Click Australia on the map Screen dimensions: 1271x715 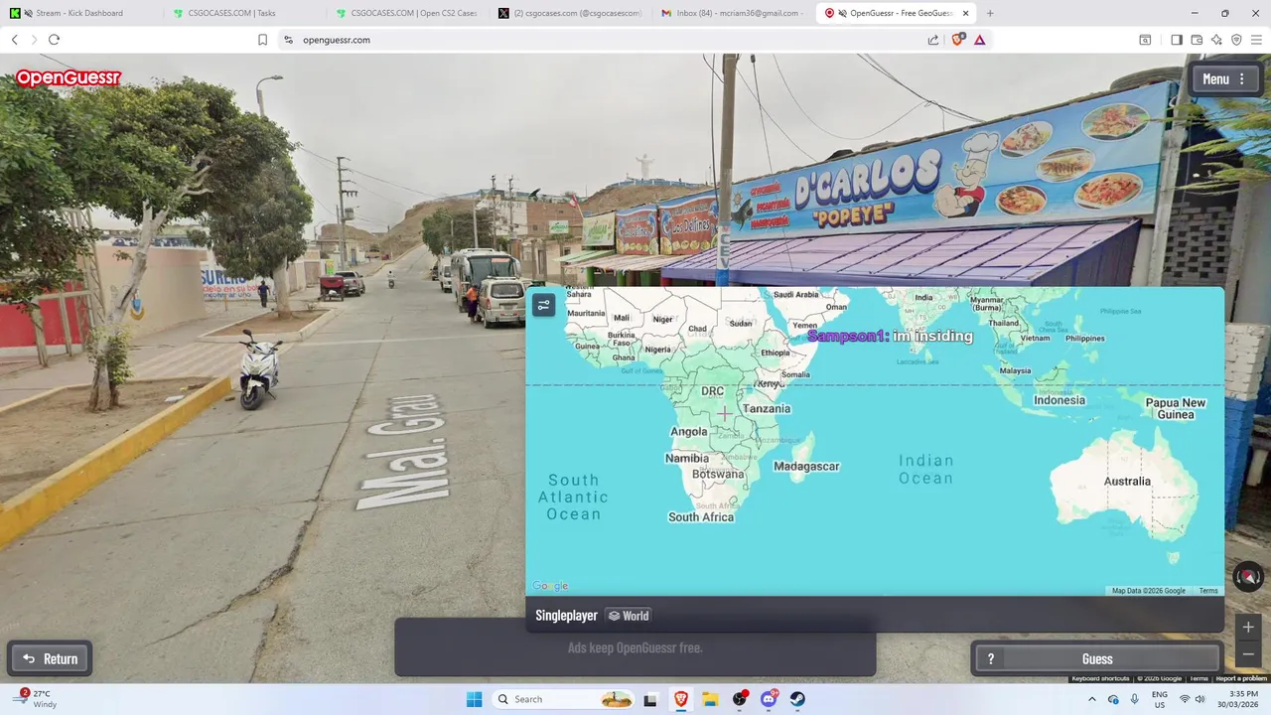(1127, 482)
